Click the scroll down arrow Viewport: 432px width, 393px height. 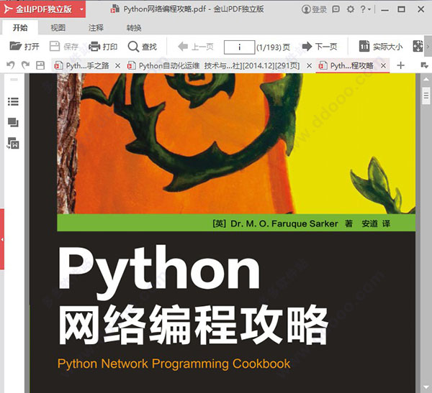coord(426,387)
